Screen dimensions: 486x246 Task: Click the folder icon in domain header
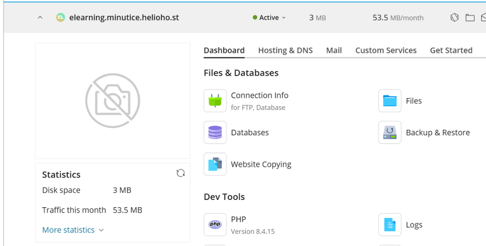click(470, 18)
